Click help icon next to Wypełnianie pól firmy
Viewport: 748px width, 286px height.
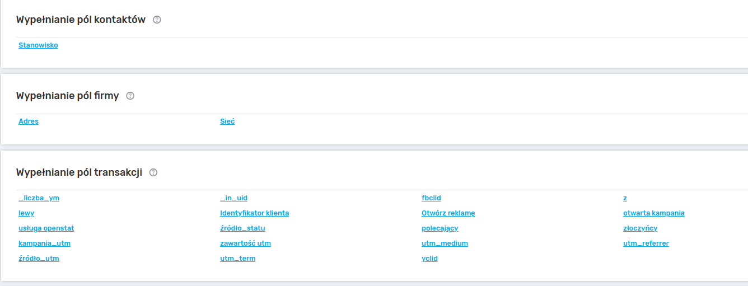click(130, 96)
